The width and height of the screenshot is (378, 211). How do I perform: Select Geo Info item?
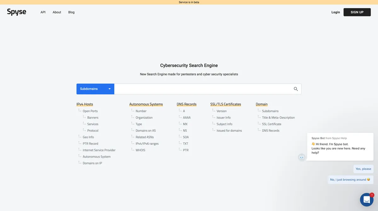point(88,137)
